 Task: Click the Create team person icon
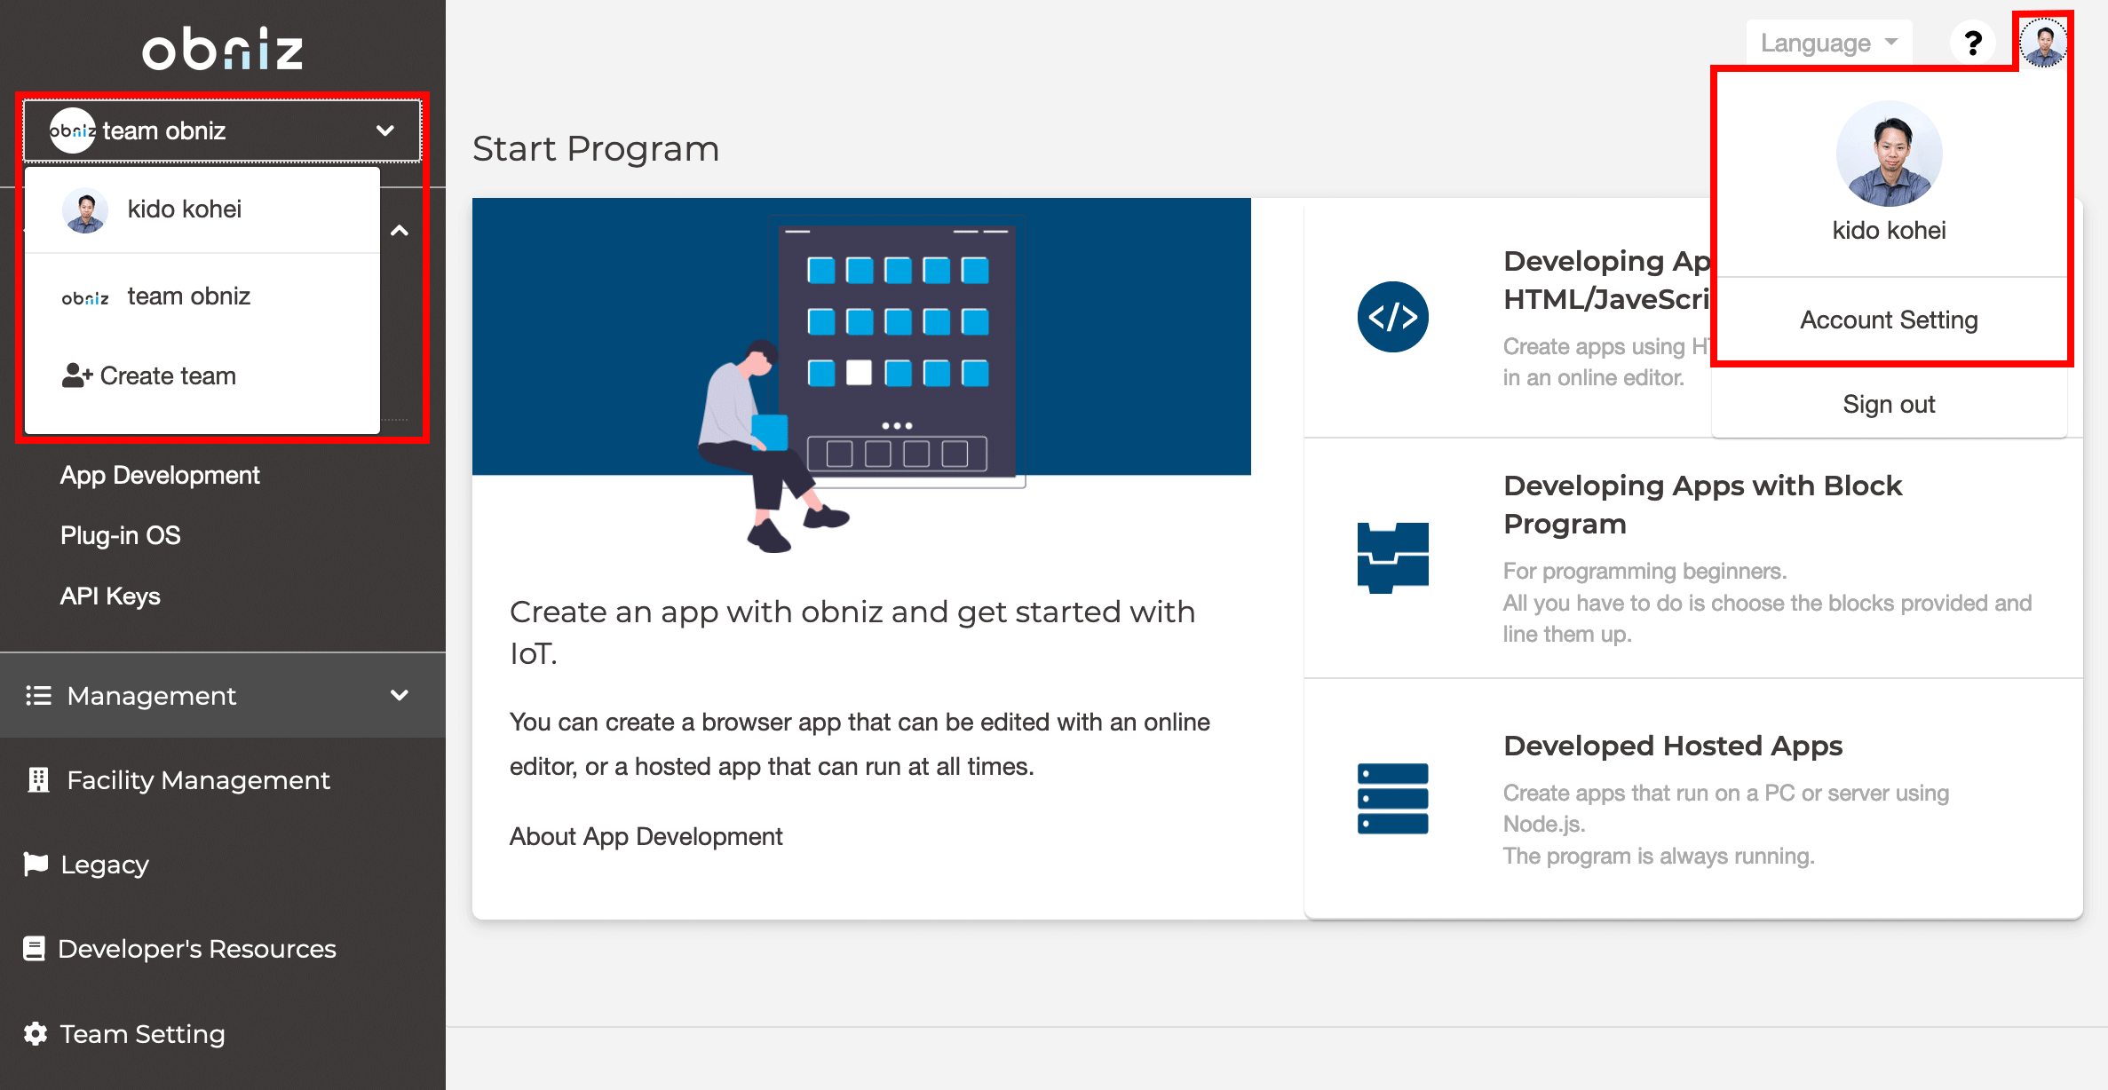[78, 375]
